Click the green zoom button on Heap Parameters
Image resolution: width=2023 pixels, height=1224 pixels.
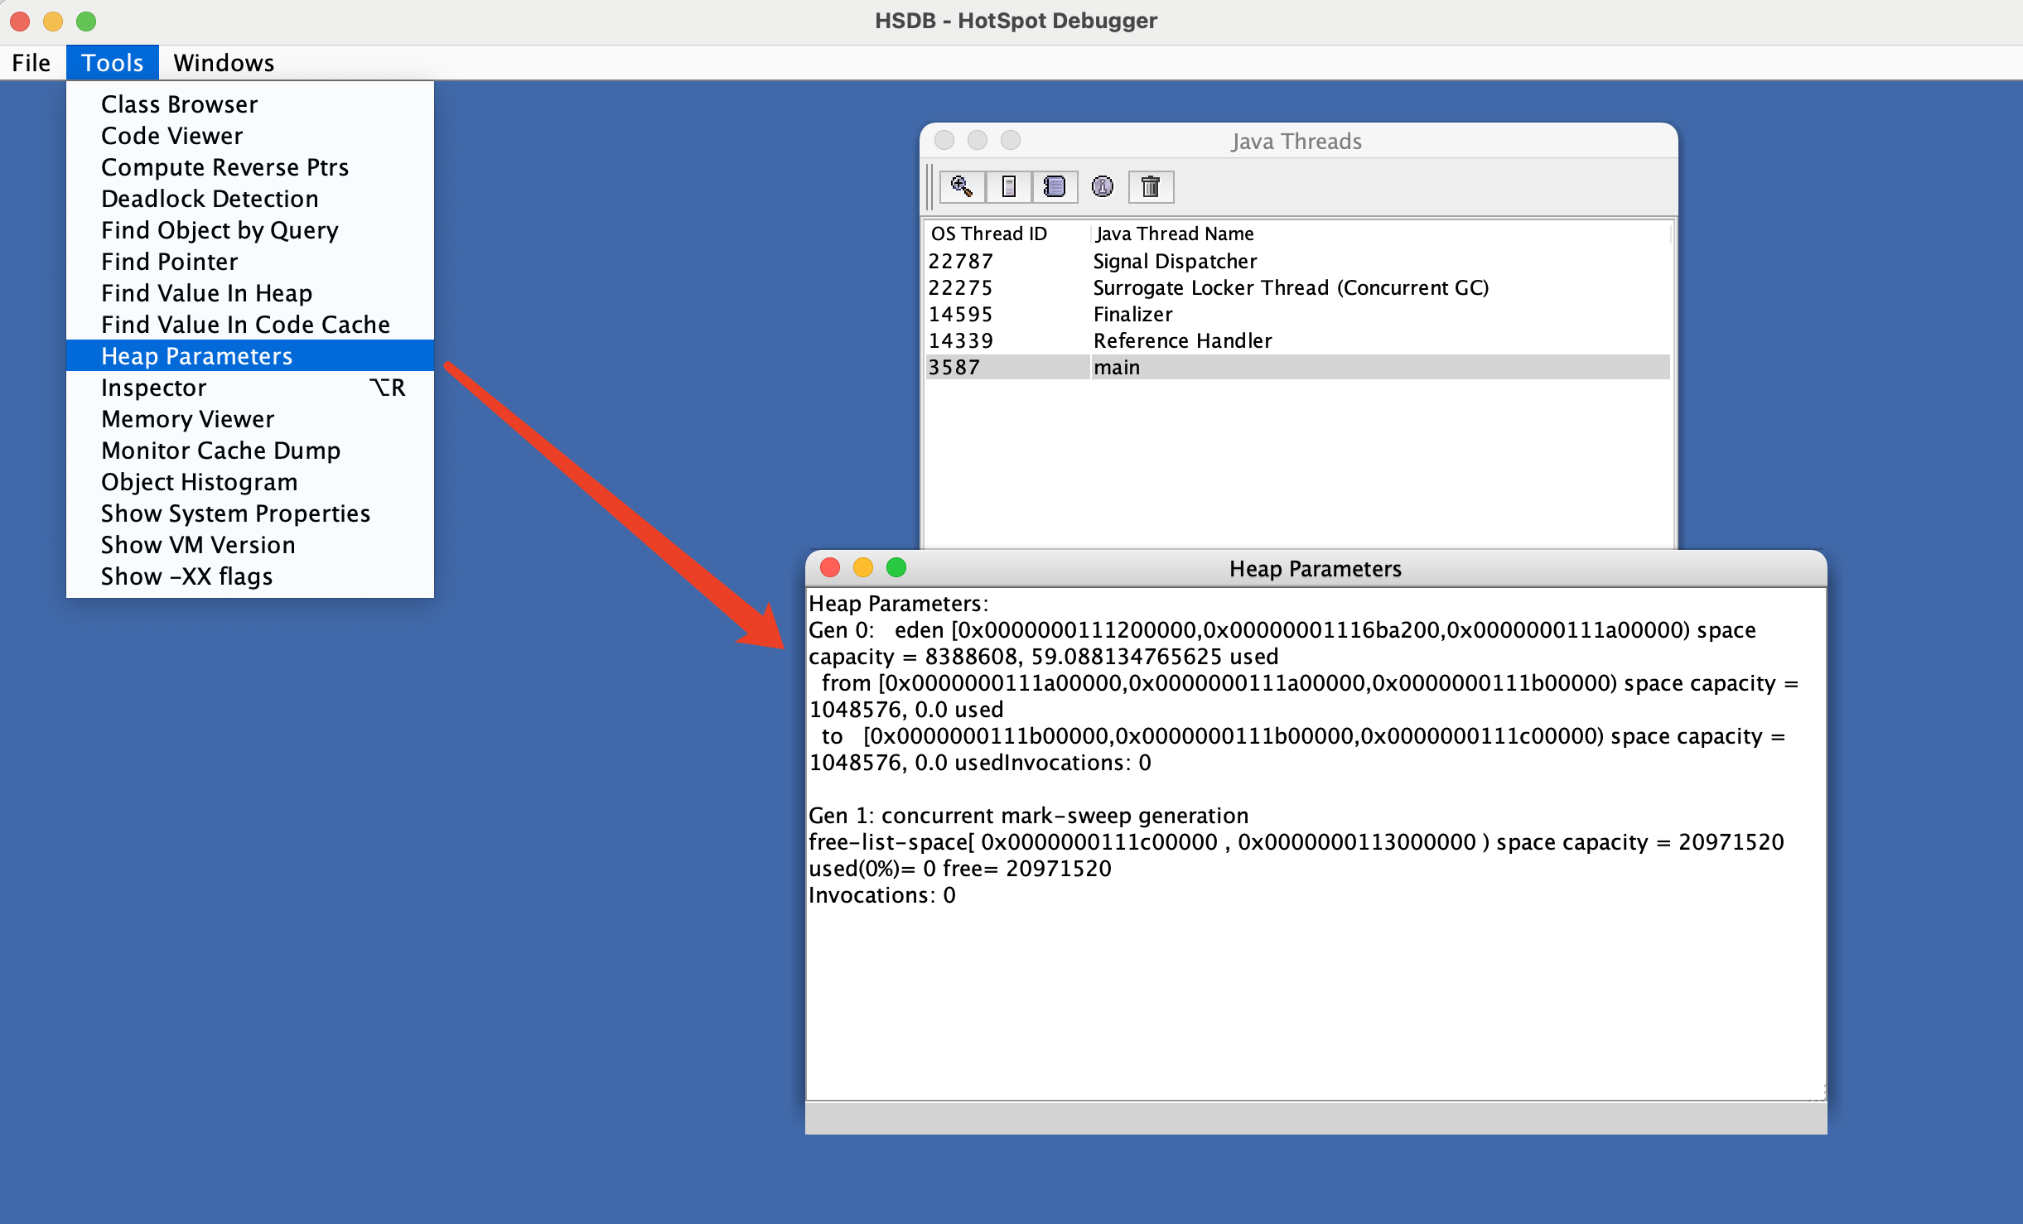click(896, 568)
